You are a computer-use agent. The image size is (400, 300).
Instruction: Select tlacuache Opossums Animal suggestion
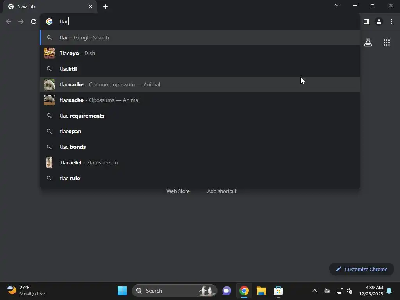point(200,100)
